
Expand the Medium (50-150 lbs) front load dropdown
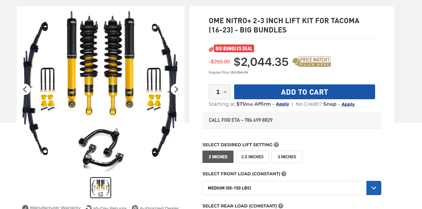click(x=292, y=188)
